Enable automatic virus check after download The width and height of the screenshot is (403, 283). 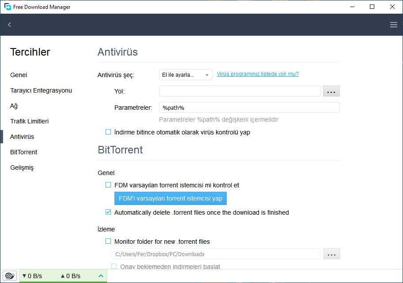[108, 132]
